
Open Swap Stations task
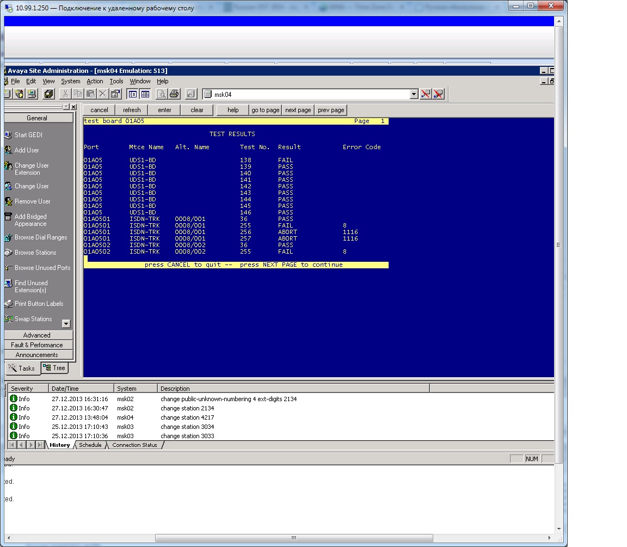point(33,319)
